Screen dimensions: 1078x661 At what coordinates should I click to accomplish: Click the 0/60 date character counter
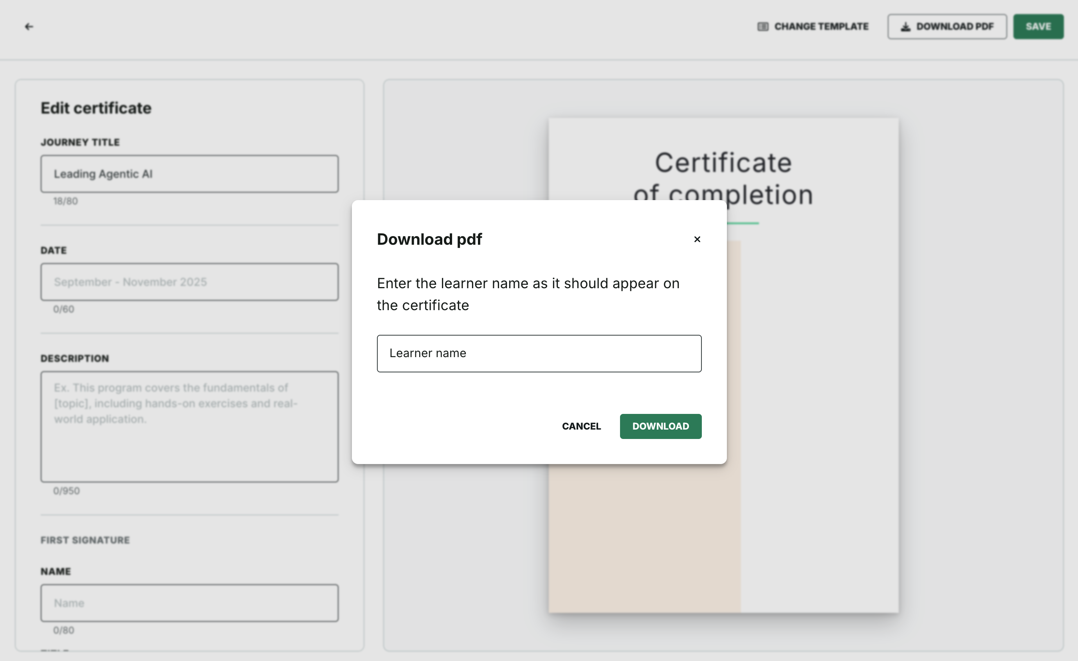coord(64,309)
